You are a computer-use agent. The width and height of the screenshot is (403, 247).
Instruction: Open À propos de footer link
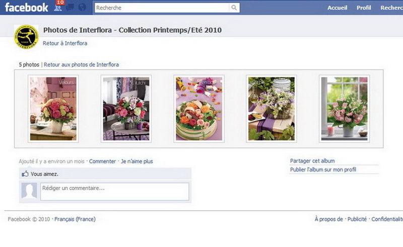[x=329, y=219]
